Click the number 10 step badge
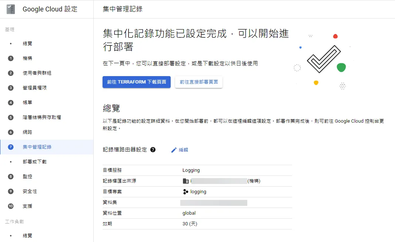The height and width of the screenshot is (242, 395). (x=11, y=206)
